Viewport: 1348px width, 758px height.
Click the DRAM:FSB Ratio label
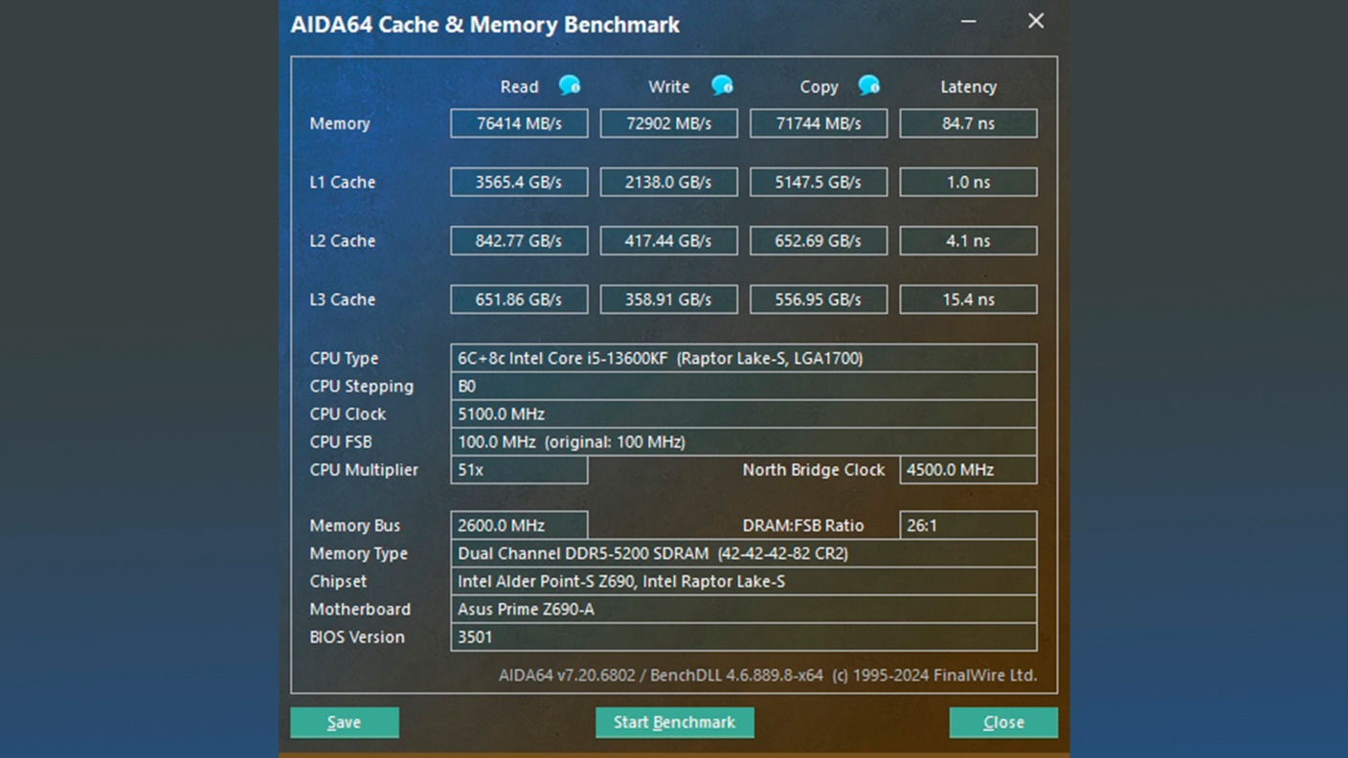(803, 525)
